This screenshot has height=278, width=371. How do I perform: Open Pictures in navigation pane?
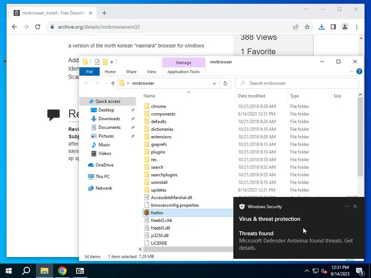[x=106, y=136]
